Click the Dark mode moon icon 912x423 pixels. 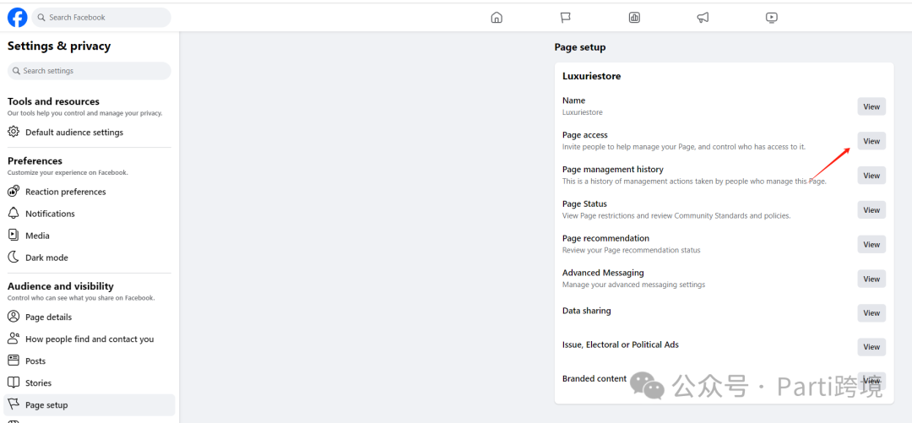click(x=14, y=258)
